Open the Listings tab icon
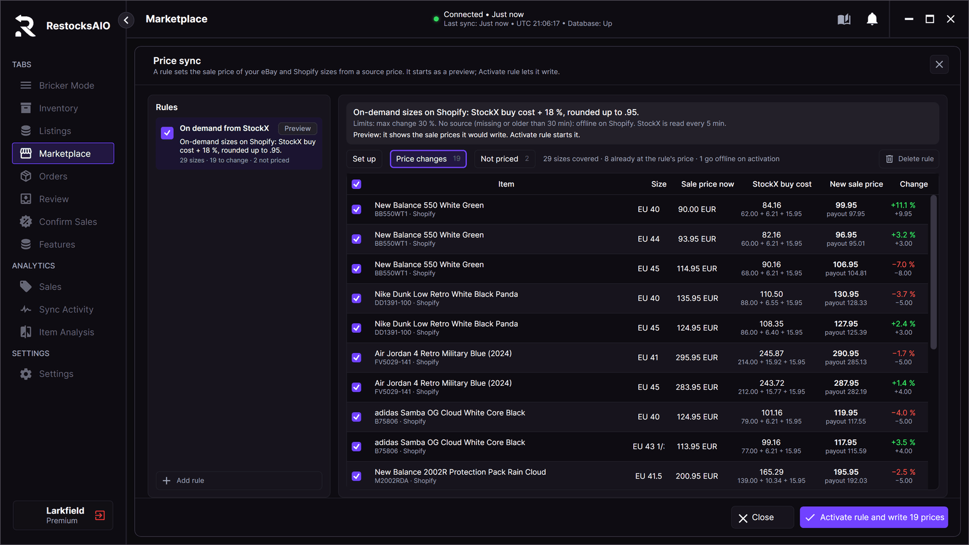This screenshot has height=545, width=969. [26, 131]
